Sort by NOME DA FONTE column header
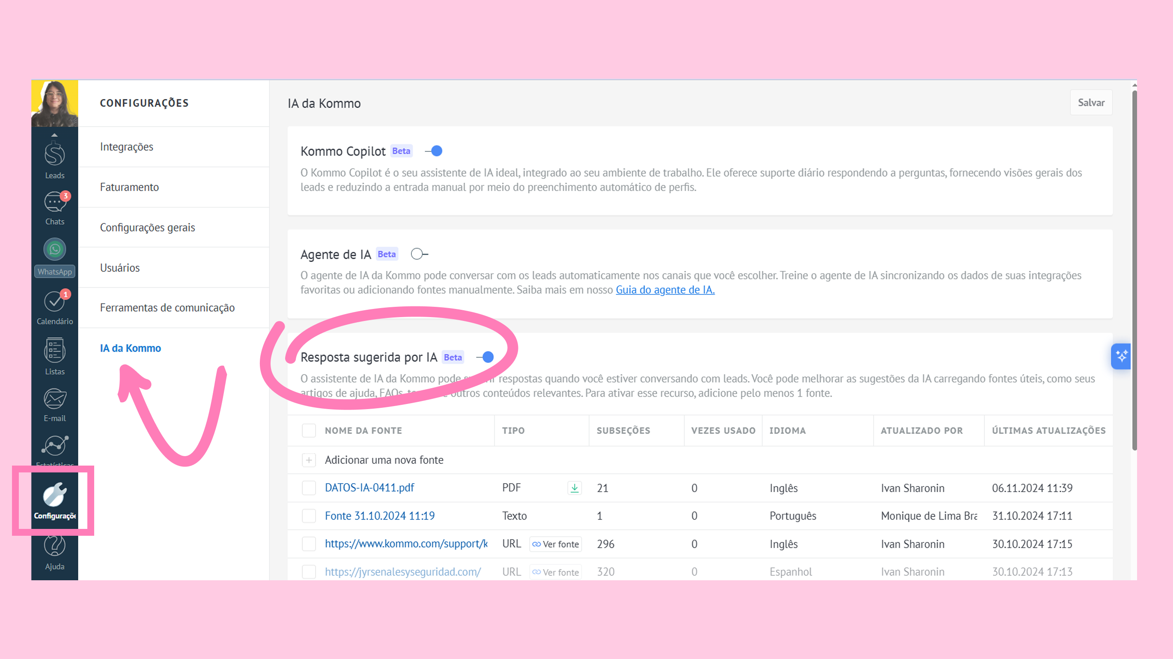This screenshot has width=1173, height=659. 363,430
